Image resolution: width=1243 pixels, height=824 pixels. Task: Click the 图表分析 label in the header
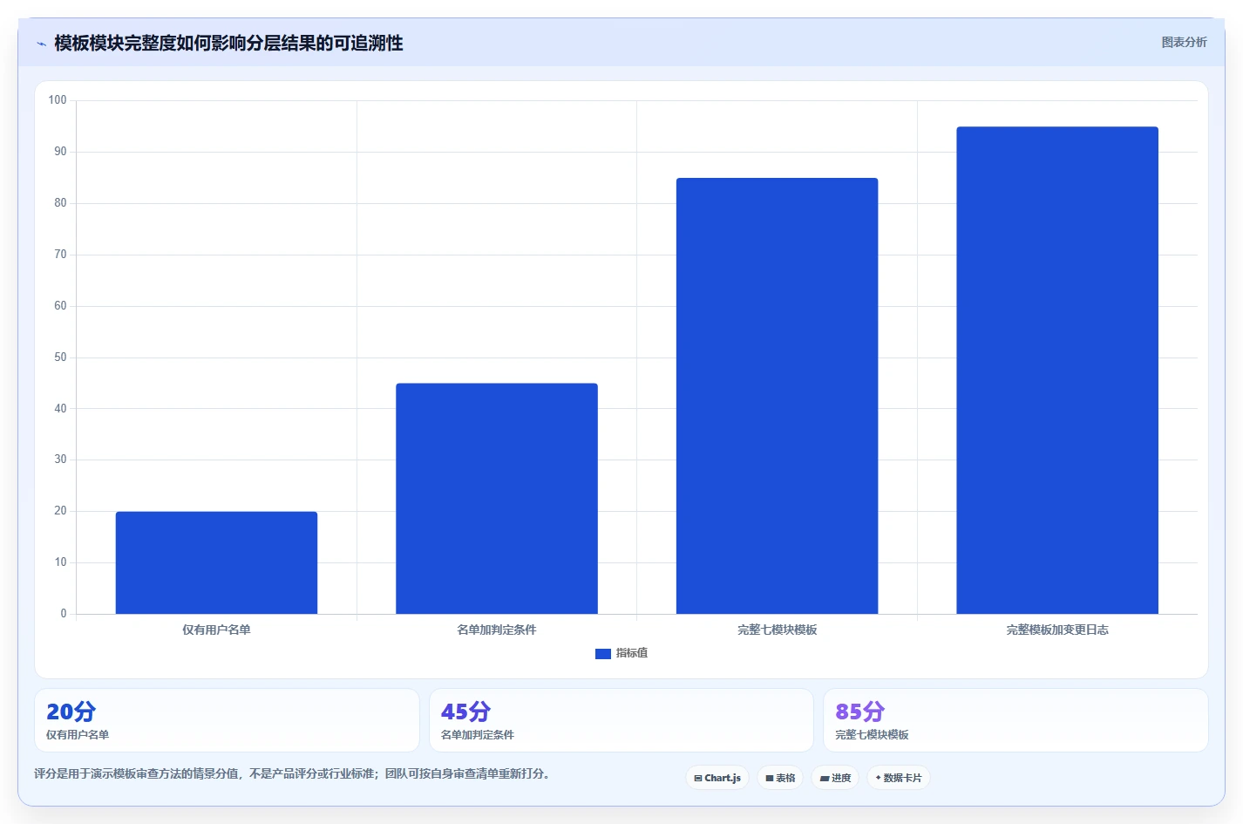(x=1184, y=42)
